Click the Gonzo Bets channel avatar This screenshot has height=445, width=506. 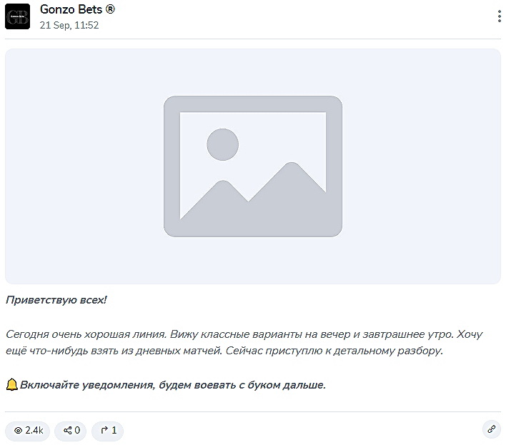(17, 16)
